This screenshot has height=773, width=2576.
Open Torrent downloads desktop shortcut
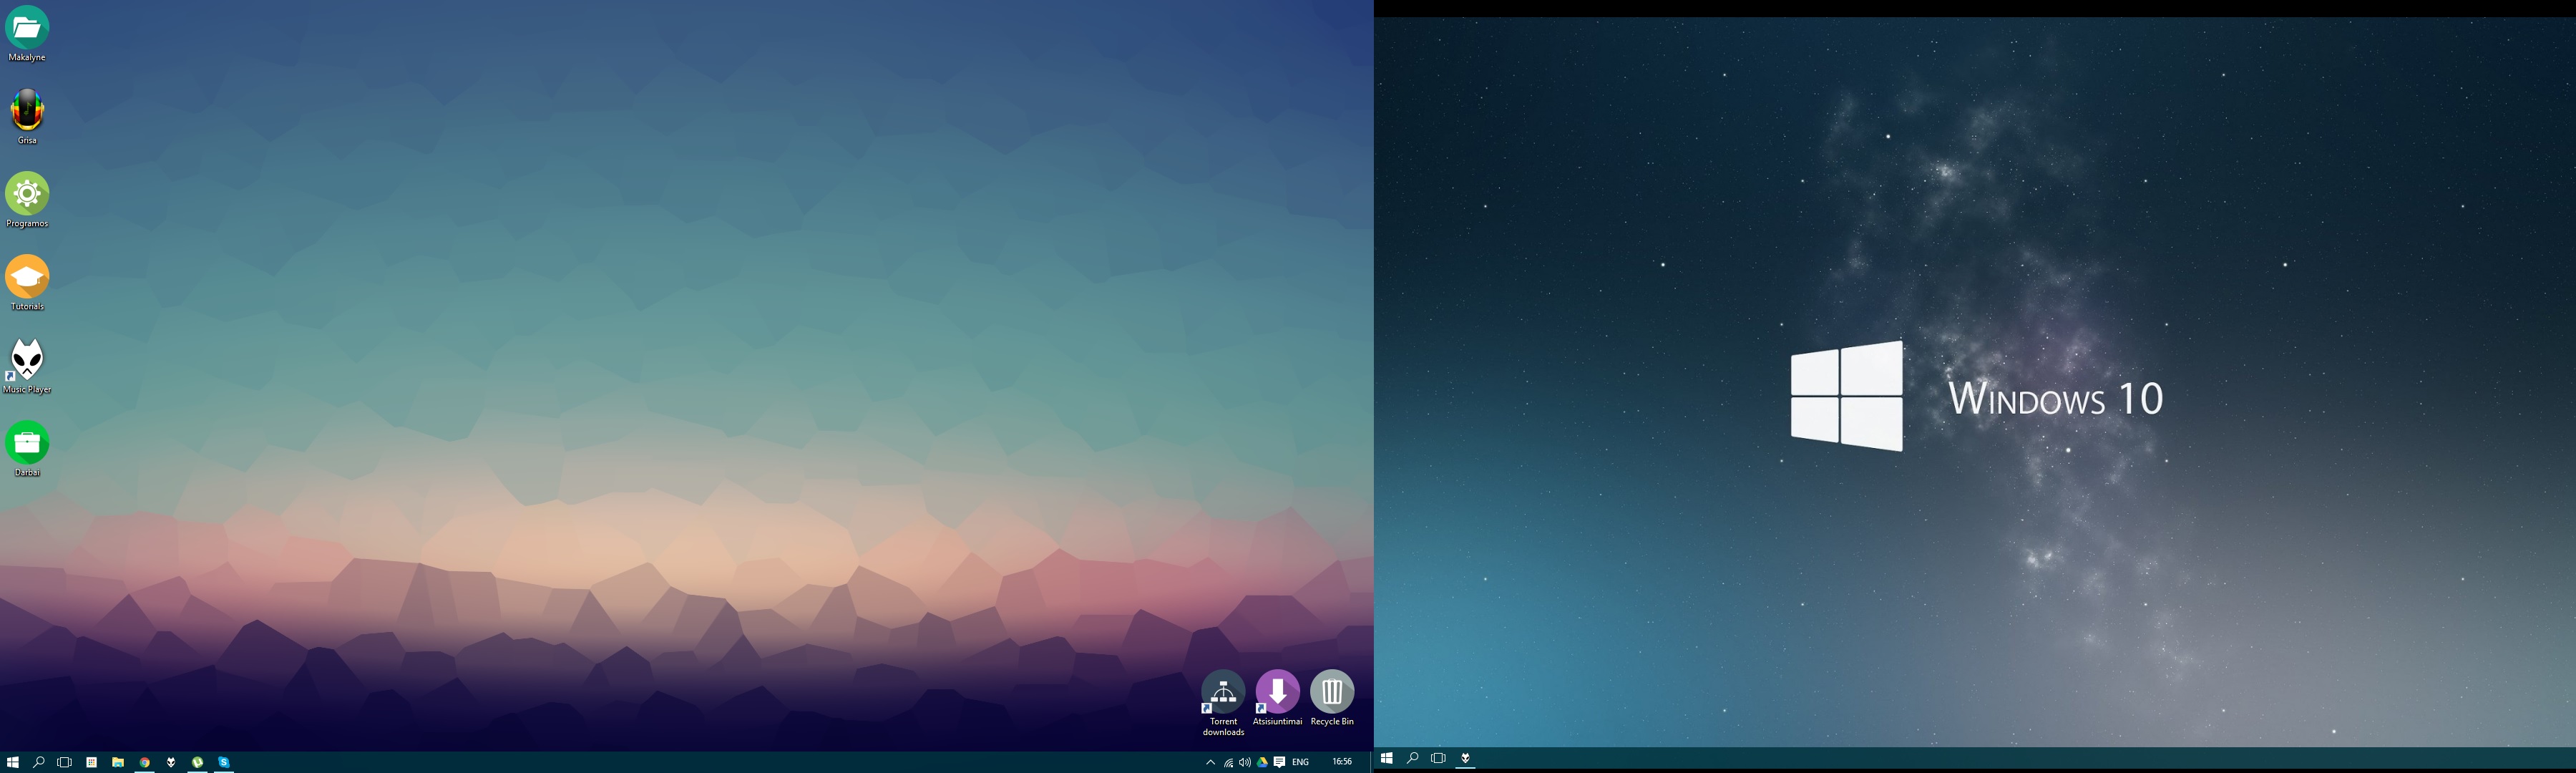tap(1222, 692)
